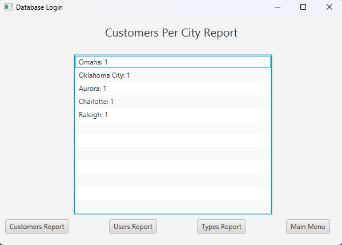Maximize the Database Login window
Screen dimensions: 342x245
pyautogui.click(x=303, y=7)
